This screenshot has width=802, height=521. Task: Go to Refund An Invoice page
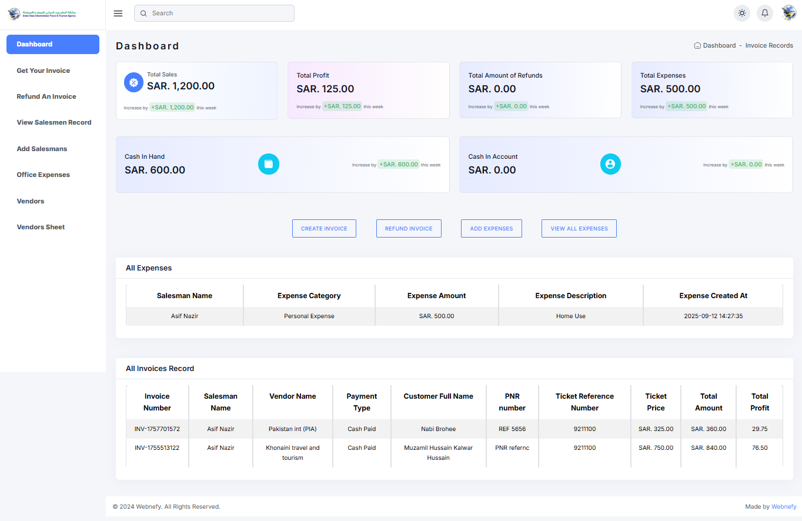tap(46, 96)
